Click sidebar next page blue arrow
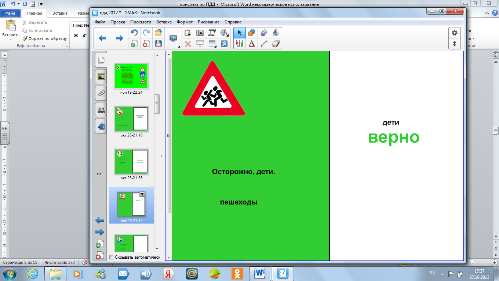This screenshot has height=281, width=499. 99,232
